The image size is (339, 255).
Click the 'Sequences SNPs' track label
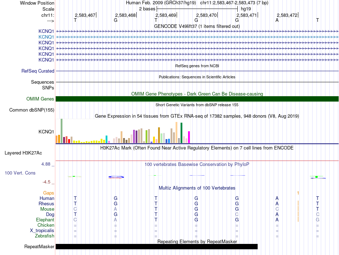pos(42,85)
